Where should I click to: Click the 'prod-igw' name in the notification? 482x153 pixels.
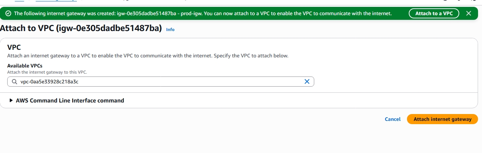tap(190, 13)
